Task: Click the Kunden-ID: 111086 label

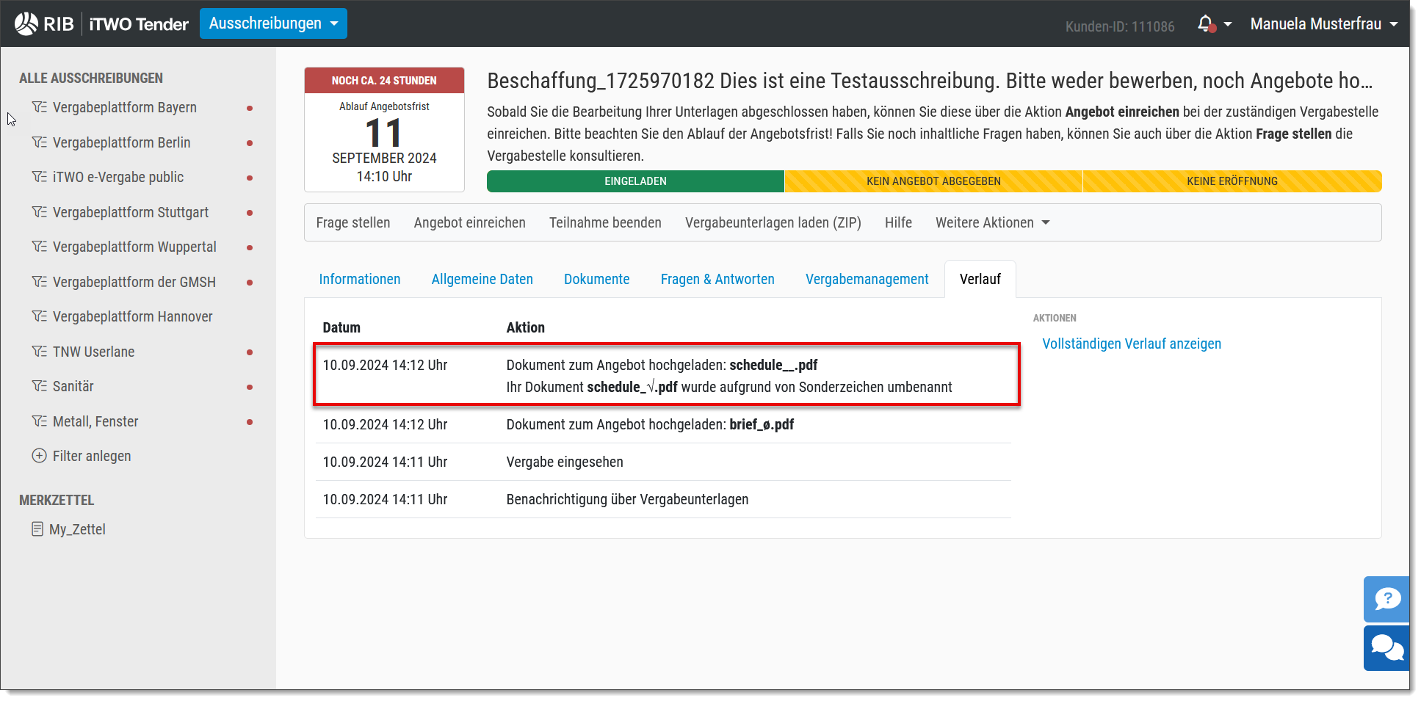Action: tap(1120, 26)
